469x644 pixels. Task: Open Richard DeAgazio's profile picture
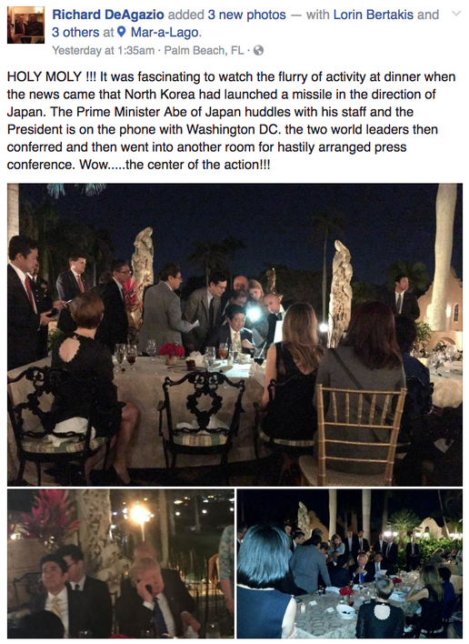coord(25,25)
